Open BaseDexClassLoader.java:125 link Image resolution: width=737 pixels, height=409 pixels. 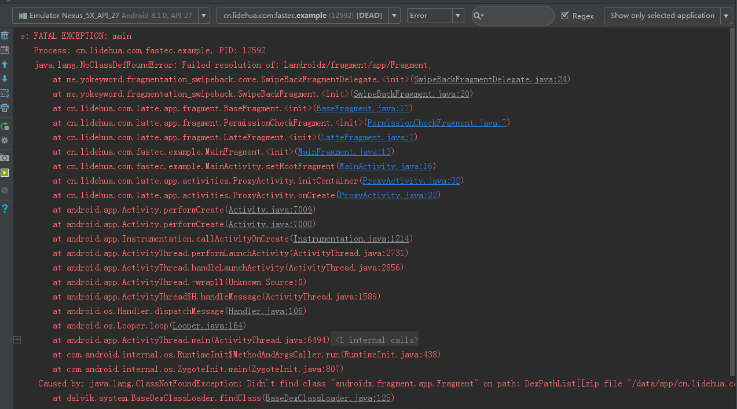click(x=327, y=398)
